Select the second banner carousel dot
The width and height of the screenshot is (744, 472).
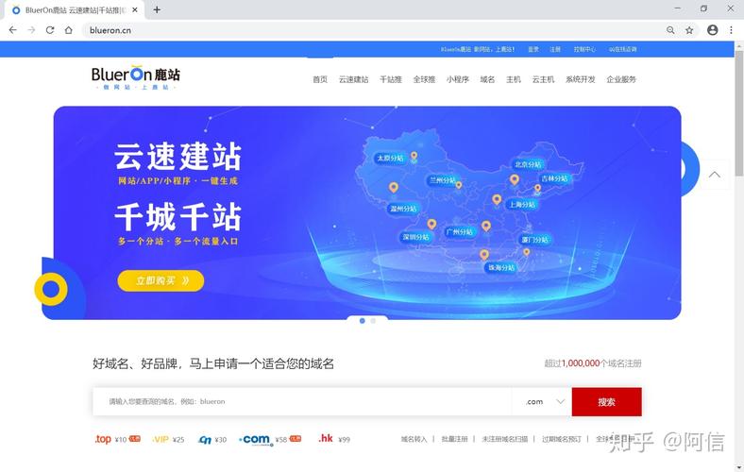(x=373, y=321)
